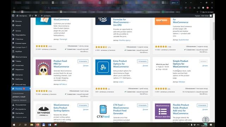This screenshot has height=127, width=226.
Task: Open Установленные plugins submenu item
Action: coord(18,93)
